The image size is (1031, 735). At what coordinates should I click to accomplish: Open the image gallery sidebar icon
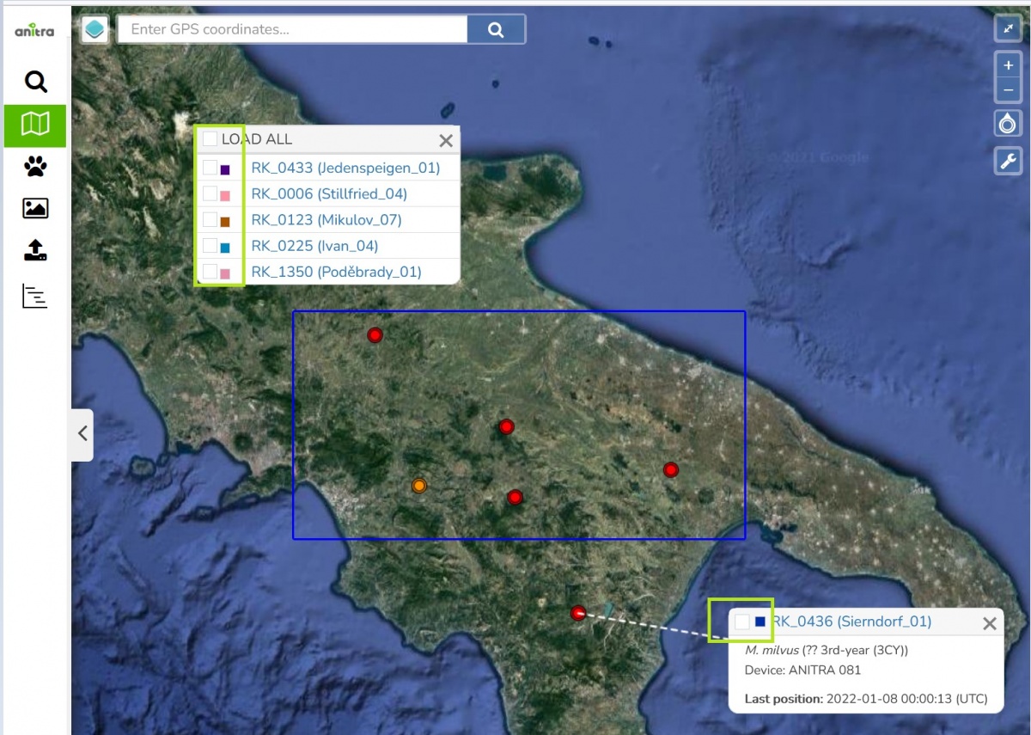pyautogui.click(x=34, y=208)
